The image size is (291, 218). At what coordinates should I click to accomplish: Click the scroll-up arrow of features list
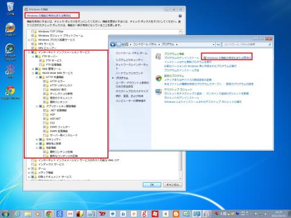click(x=181, y=31)
